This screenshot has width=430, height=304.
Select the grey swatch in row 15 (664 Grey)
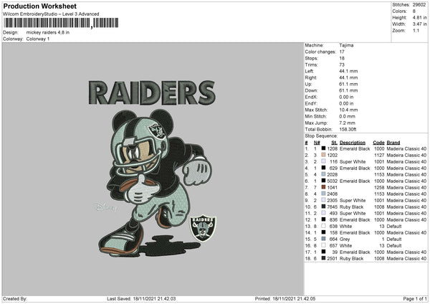(323, 239)
